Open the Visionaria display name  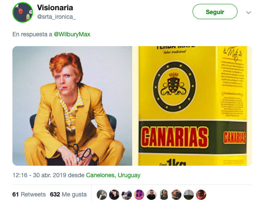(55, 8)
